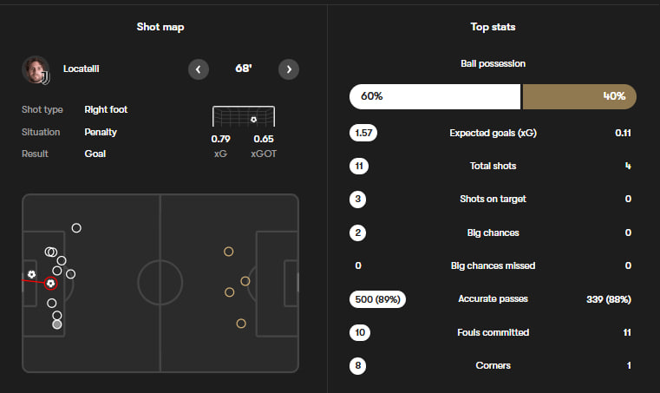The image size is (660, 393).
Task: Select the topmost gold shot marker
Action: pyautogui.click(x=228, y=252)
